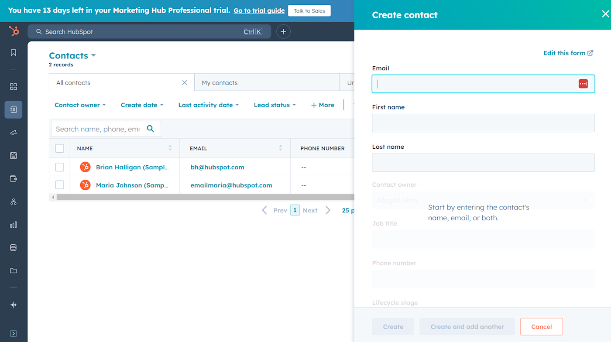Click Create and add another button
This screenshot has width=611, height=342.
tap(467, 326)
